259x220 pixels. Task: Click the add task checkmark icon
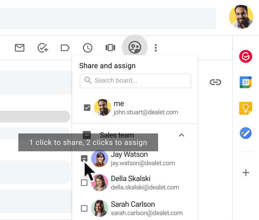43,48
